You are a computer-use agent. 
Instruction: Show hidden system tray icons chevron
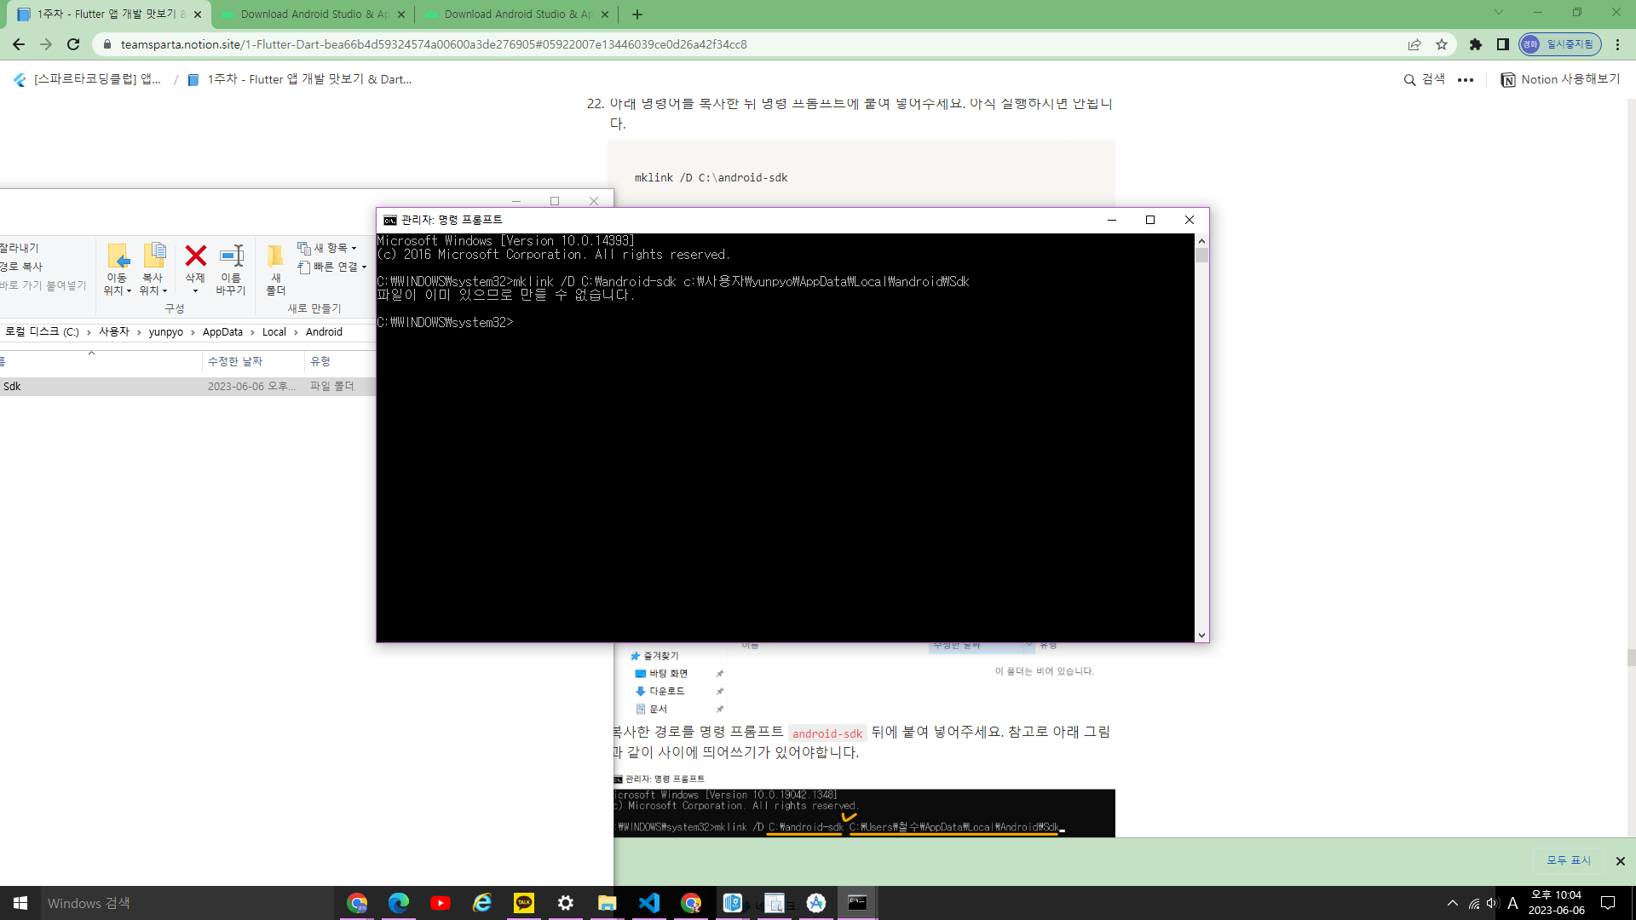tap(1453, 903)
